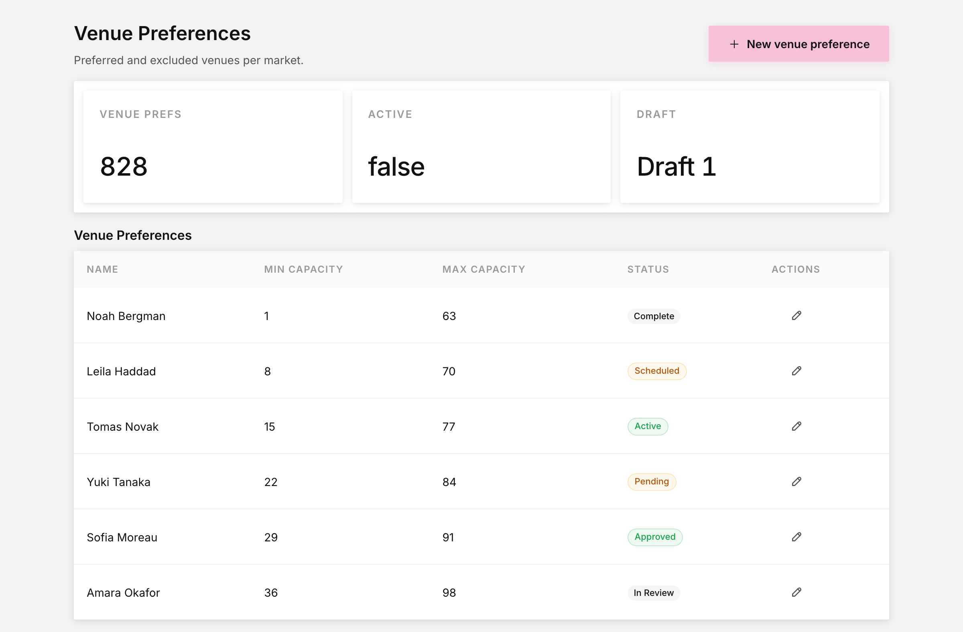
Task: Edit Noah Bergman's venue preference
Action: [x=796, y=316]
